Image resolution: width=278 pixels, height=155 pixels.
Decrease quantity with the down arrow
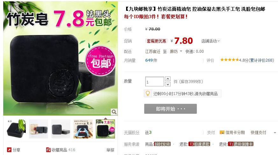point(168,84)
